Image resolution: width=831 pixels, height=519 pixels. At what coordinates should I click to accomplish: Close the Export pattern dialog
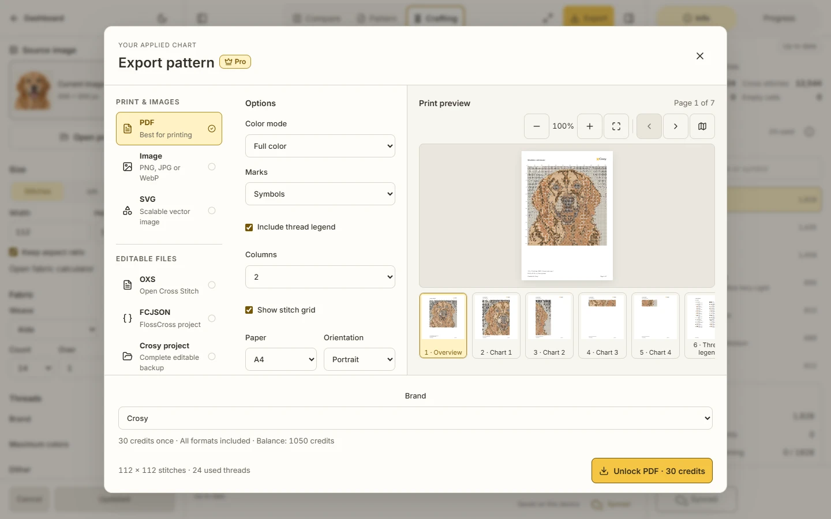coord(700,56)
